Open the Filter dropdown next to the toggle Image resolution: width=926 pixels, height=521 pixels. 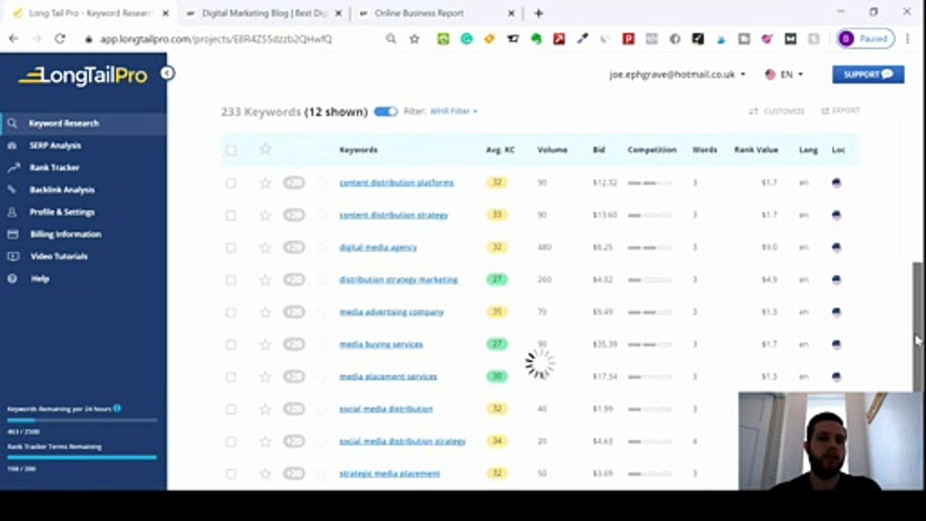pyautogui.click(x=454, y=111)
